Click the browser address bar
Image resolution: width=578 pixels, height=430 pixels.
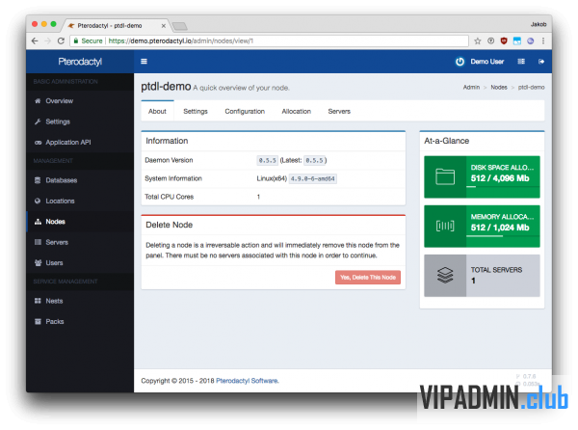tap(269, 40)
